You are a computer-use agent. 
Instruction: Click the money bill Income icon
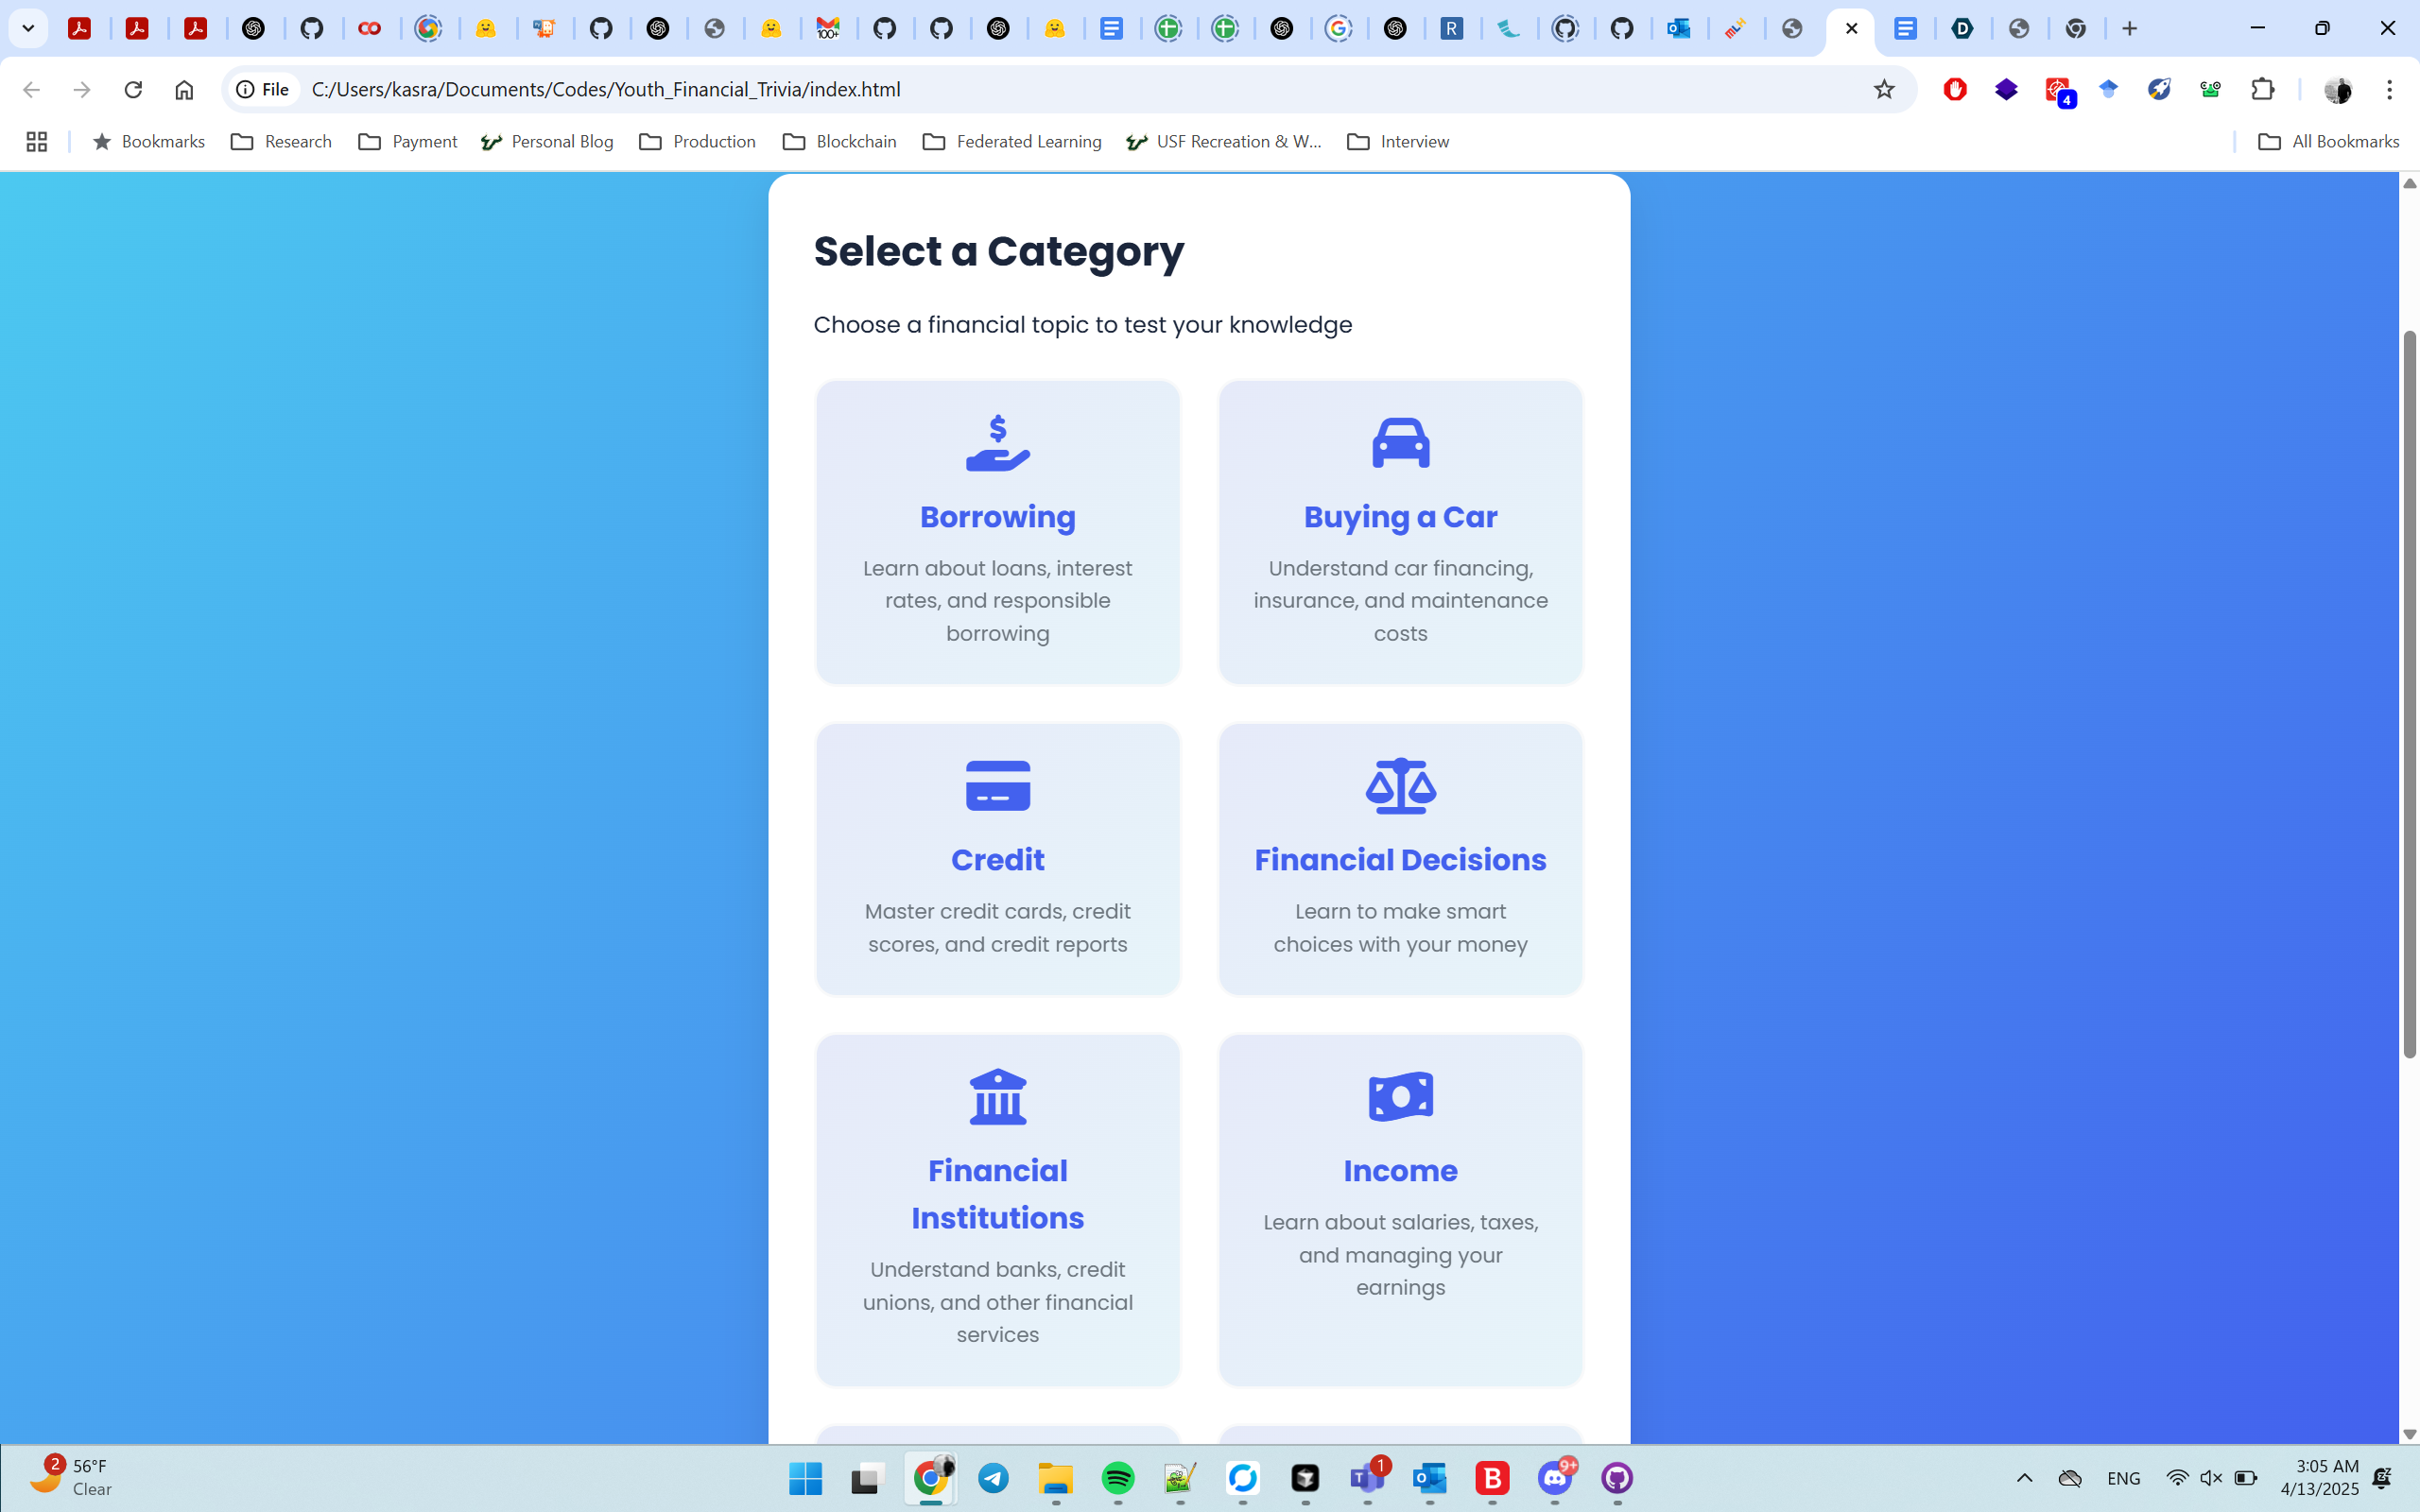pos(1400,1097)
